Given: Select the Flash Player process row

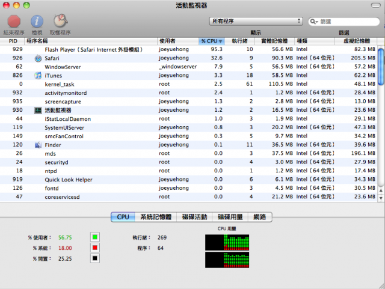Looking at the screenshot, I should tap(188, 49).
